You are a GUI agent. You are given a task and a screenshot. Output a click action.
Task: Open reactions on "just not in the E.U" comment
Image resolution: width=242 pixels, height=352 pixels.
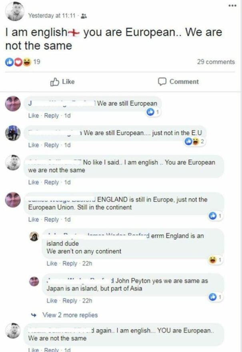click(194, 142)
